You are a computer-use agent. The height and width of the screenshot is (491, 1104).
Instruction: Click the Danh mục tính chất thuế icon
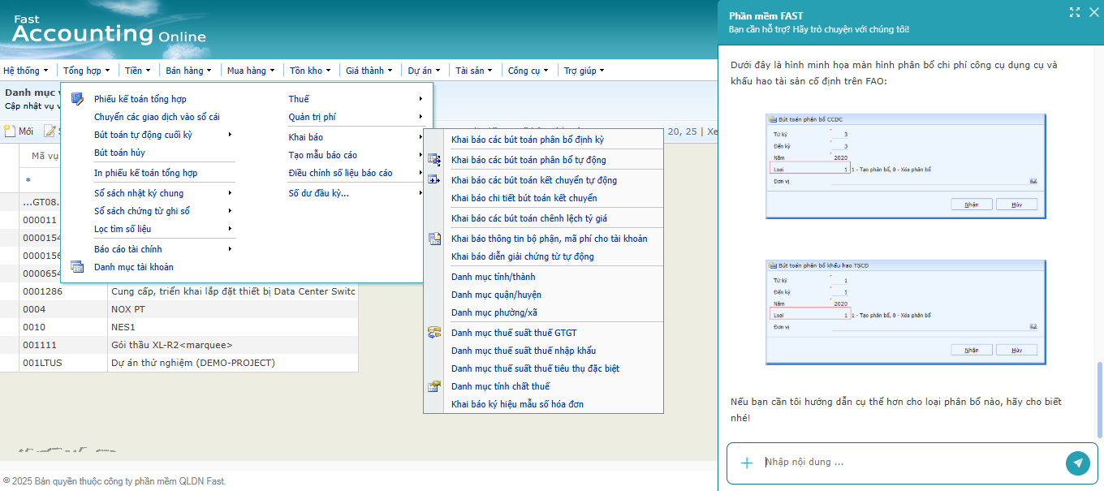(x=434, y=386)
